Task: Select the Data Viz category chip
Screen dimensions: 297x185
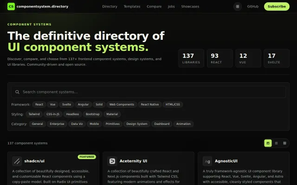Action: point(77,124)
